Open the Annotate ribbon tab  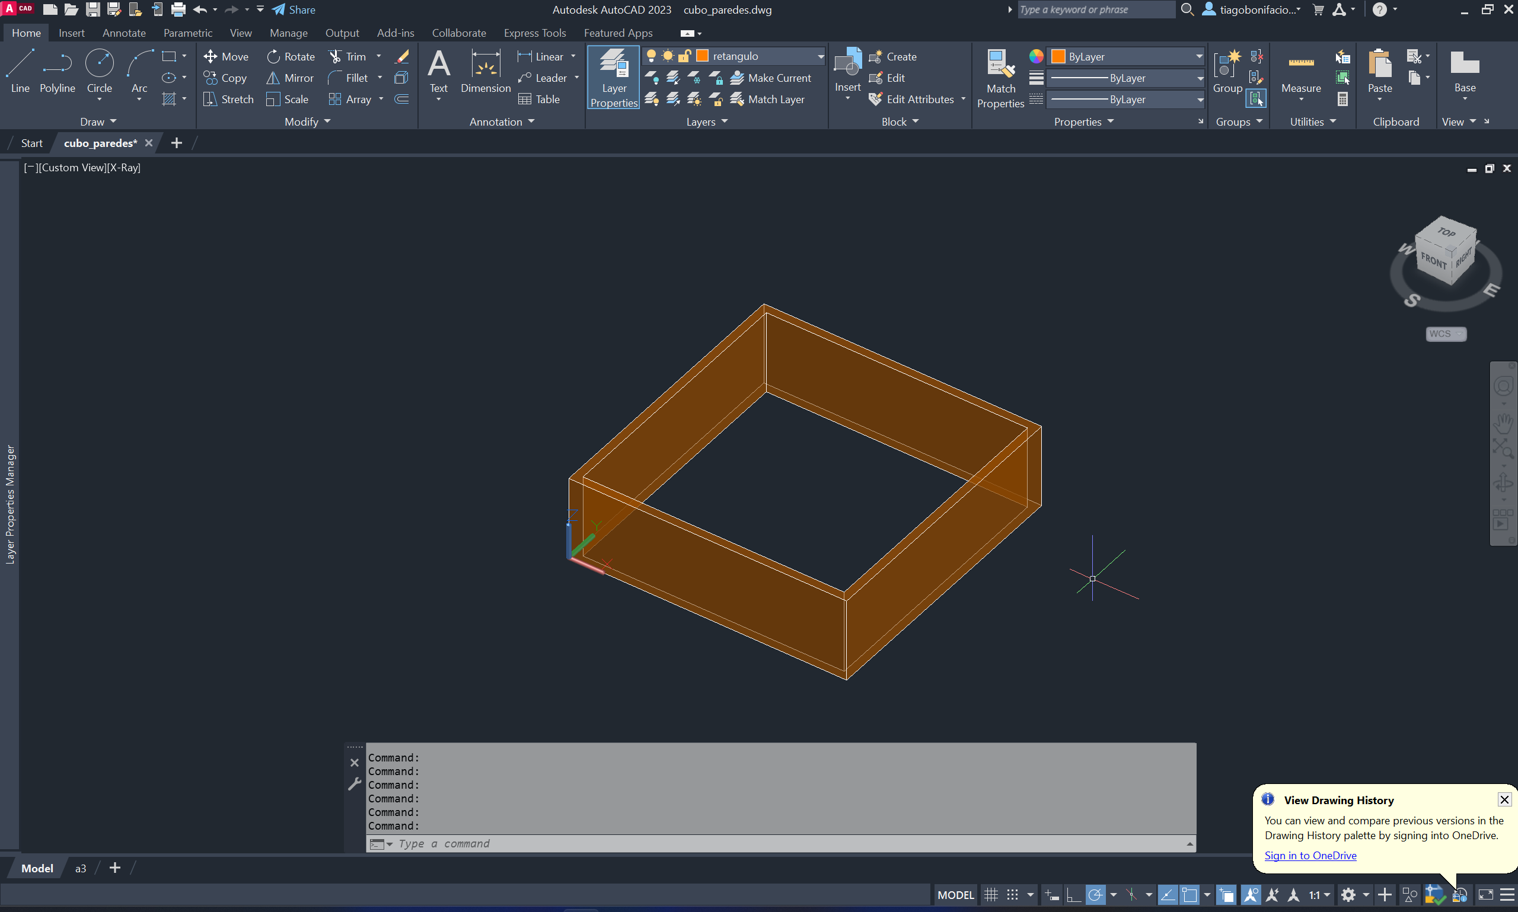coord(123,33)
